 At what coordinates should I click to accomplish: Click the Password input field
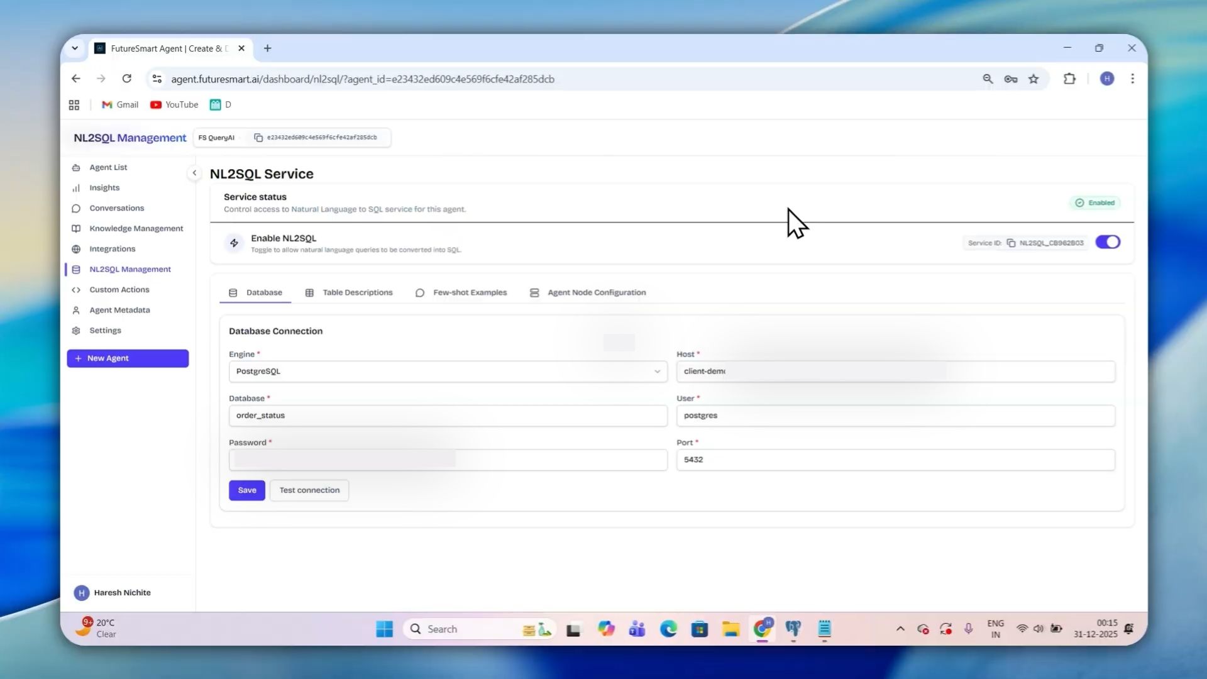(448, 460)
